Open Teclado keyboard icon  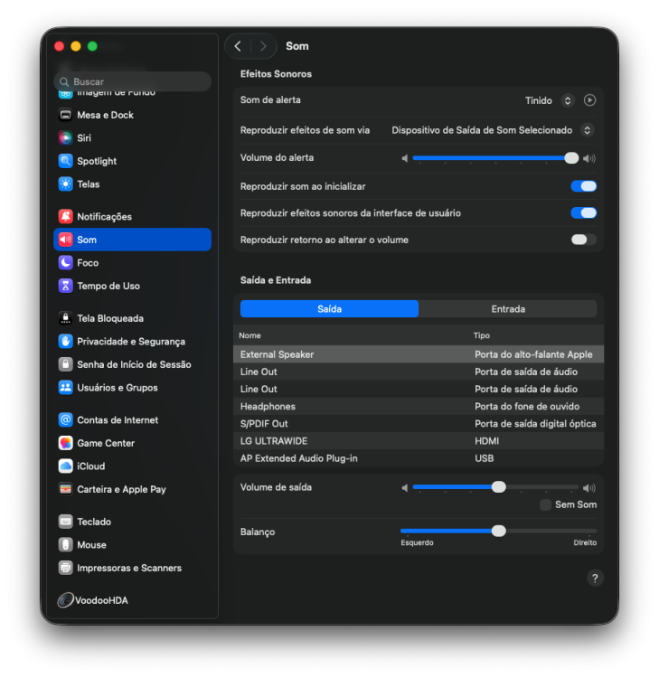tap(65, 522)
